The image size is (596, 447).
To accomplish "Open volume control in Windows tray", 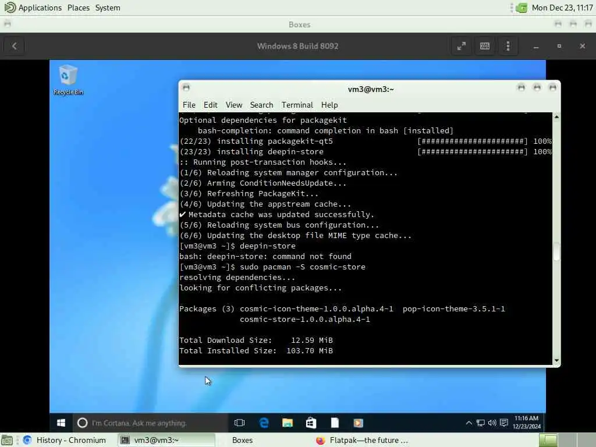I will click(492, 423).
